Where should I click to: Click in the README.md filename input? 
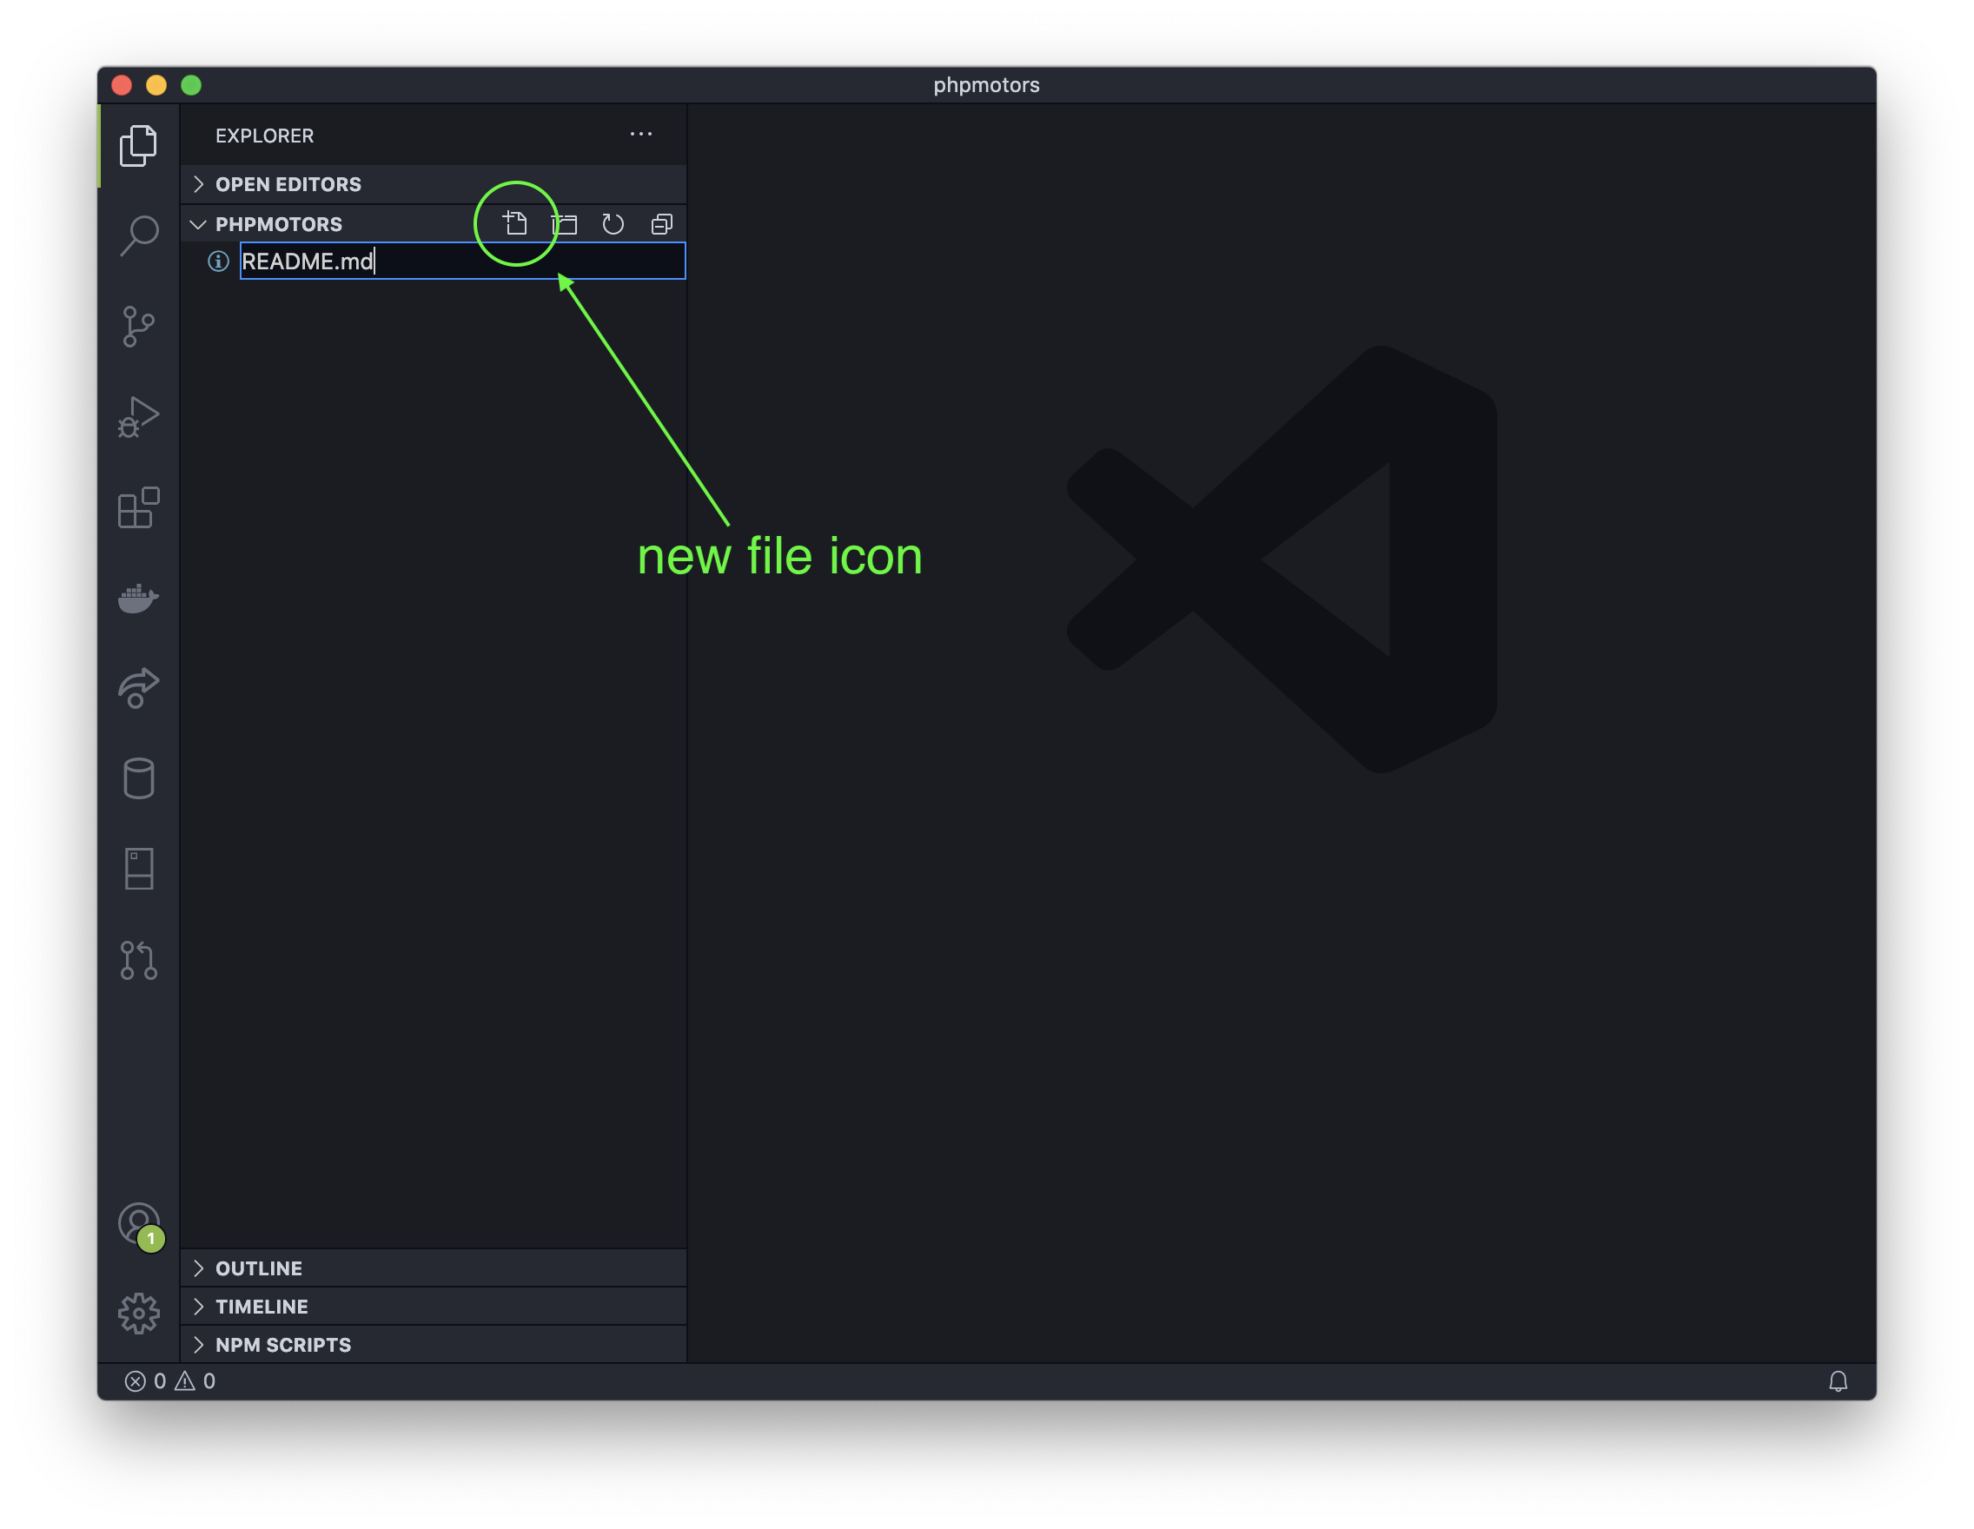(x=463, y=261)
